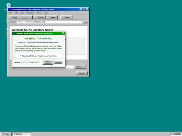This screenshot has width=182, height=136.
Task: Click 'Attention Visiting Music Distributors & Agencies!' text
Action: [x=38, y=42]
